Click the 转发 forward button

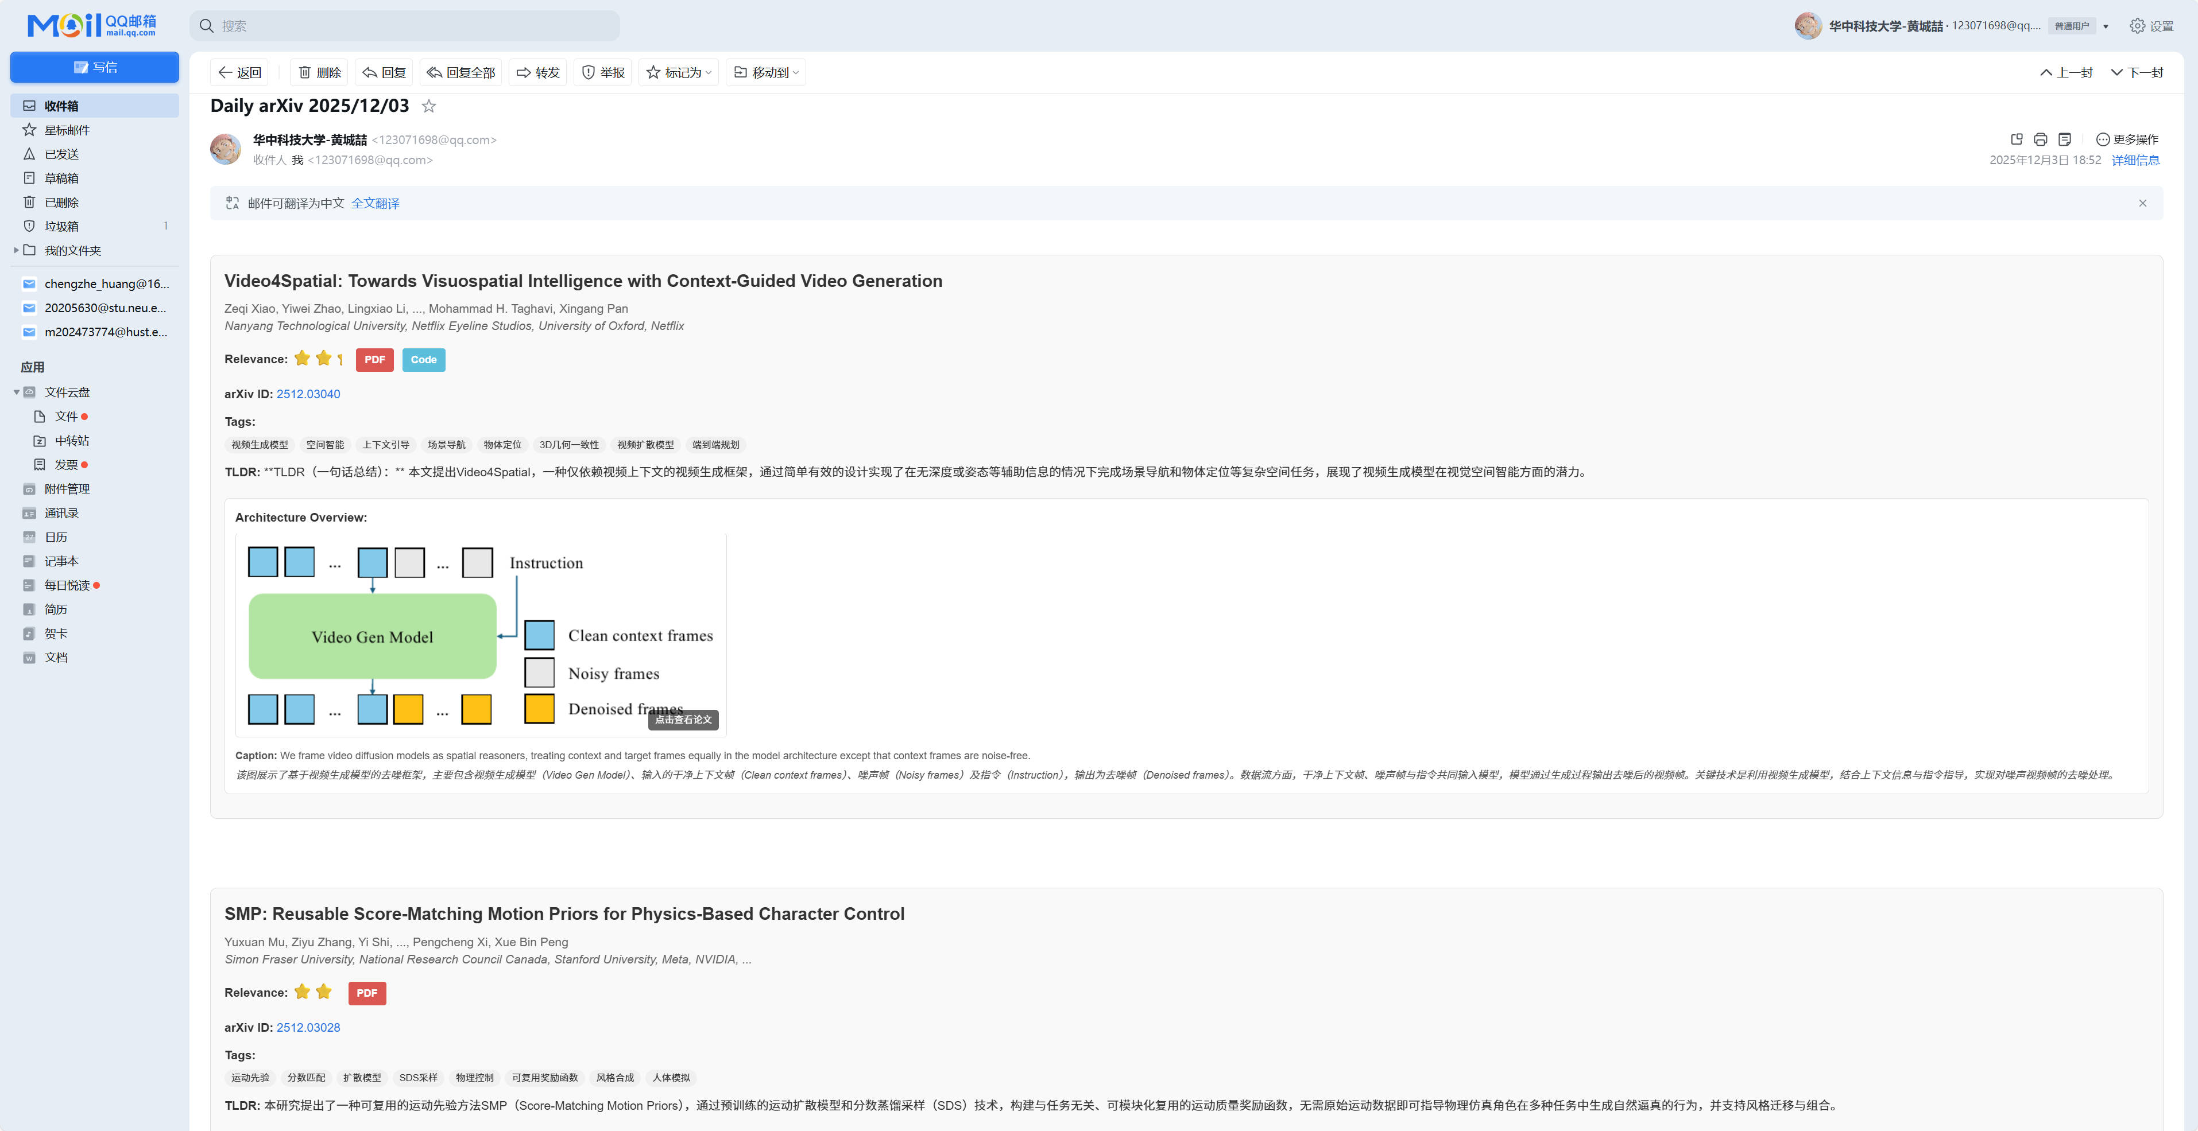[539, 72]
